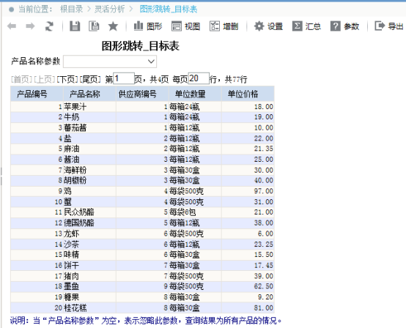The width and height of the screenshot is (406, 328).
Task: Add to favorites with the star icon
Action: tap(113, 26)
